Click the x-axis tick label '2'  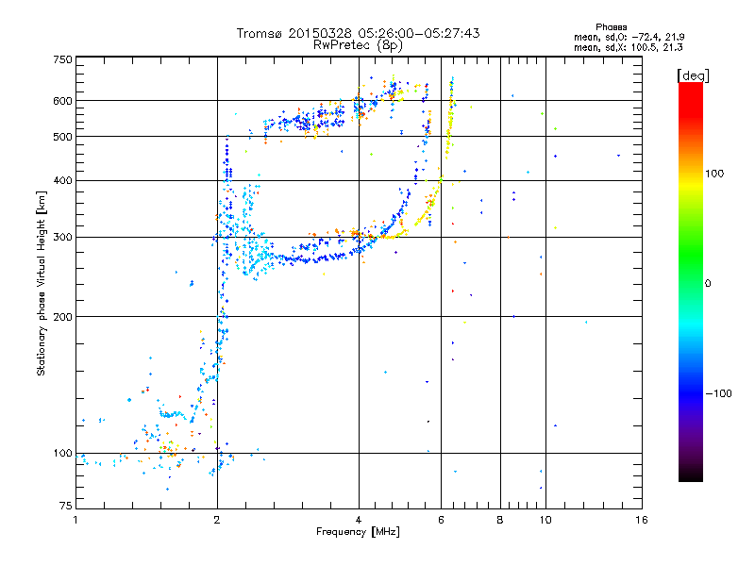click(x=217, y=520)
